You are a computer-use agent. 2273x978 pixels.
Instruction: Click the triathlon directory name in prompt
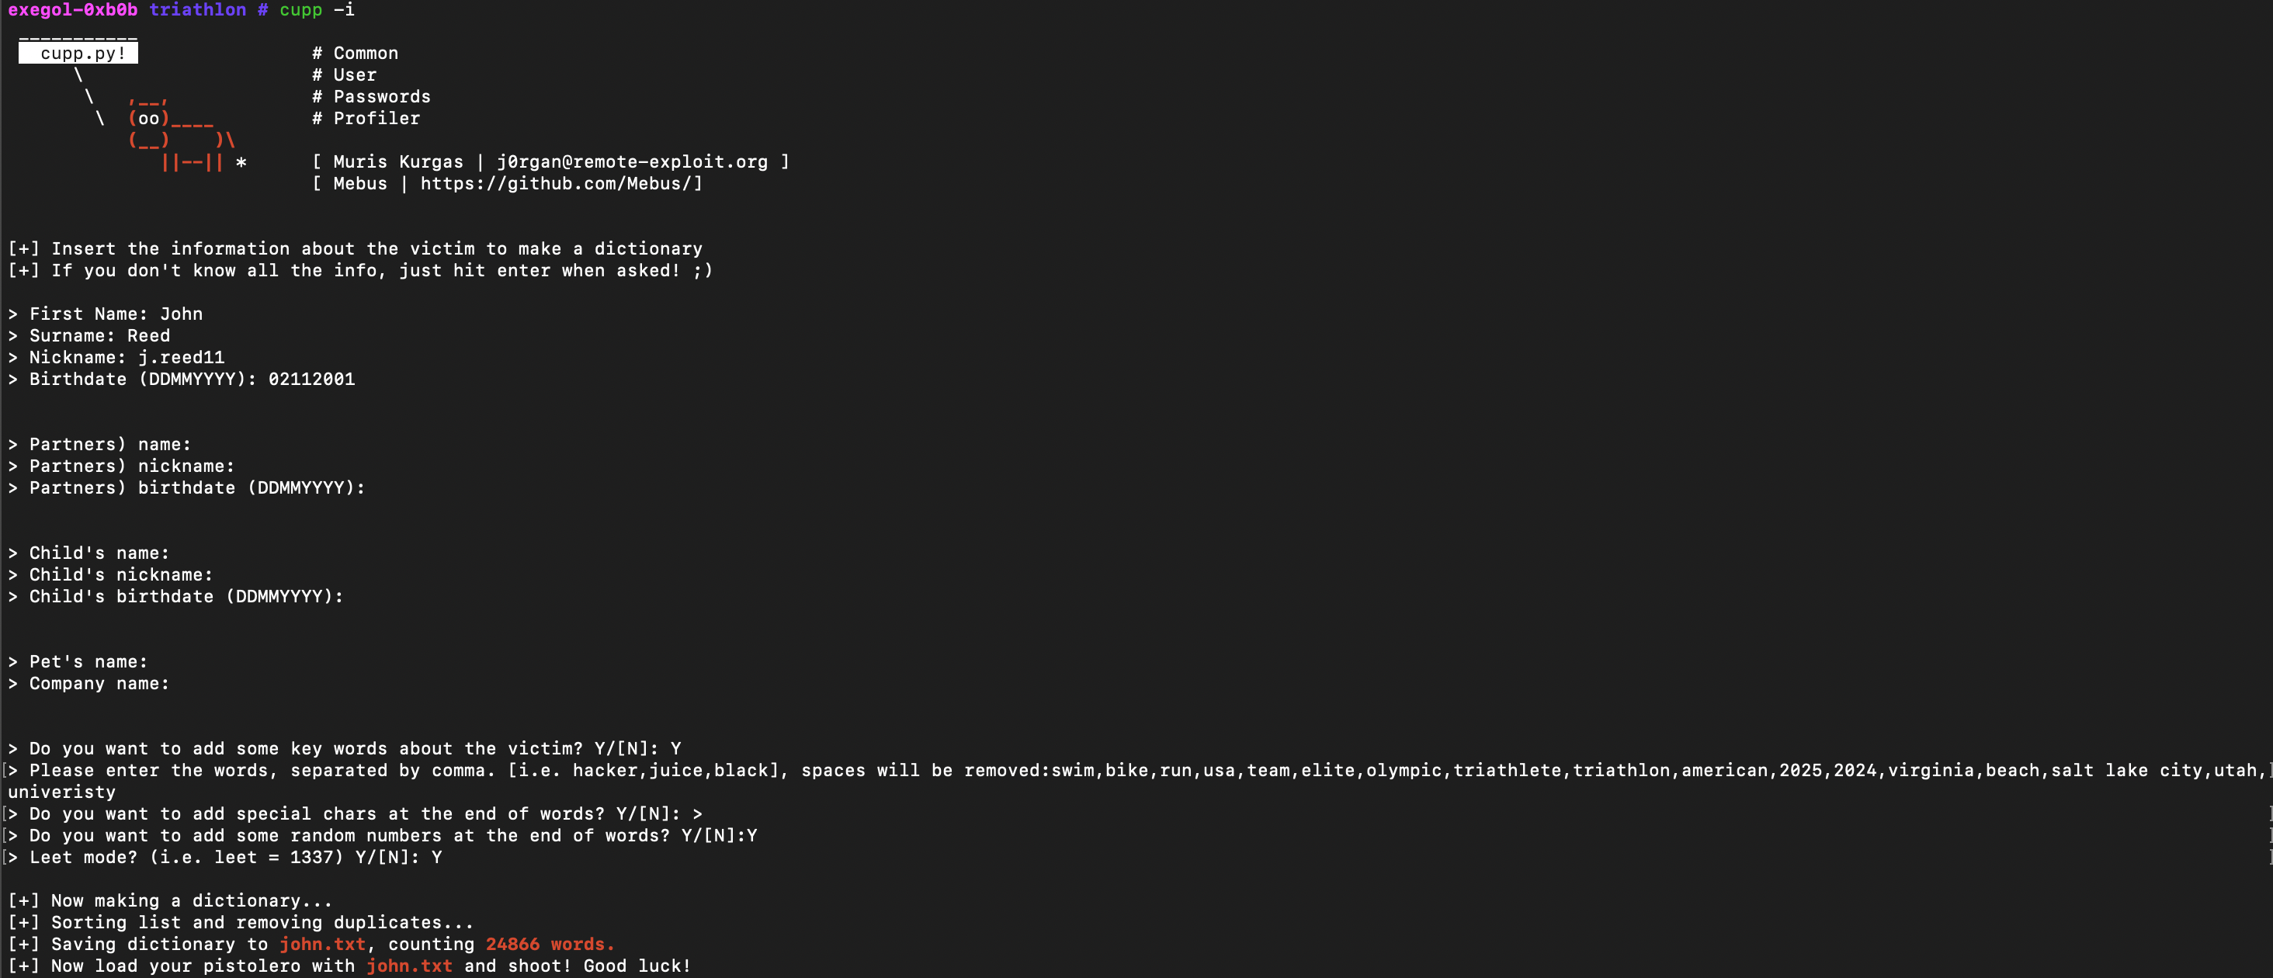tap(198, 9)
